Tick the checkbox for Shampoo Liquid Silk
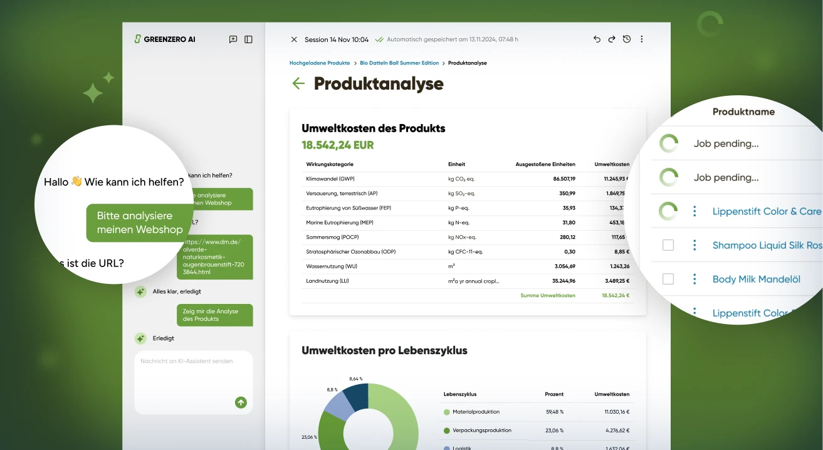The height and width of the screenshot is (450, 823). pyautogui.click(x=668, y=245)
